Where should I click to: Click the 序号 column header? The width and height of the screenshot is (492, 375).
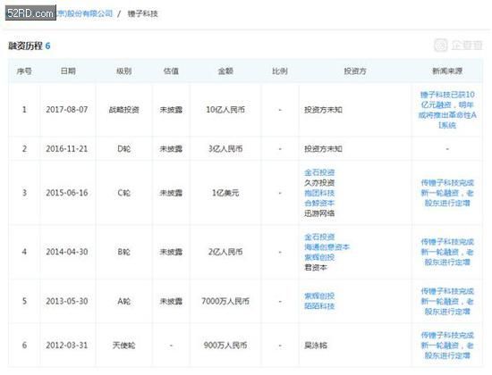coord(24,71)
